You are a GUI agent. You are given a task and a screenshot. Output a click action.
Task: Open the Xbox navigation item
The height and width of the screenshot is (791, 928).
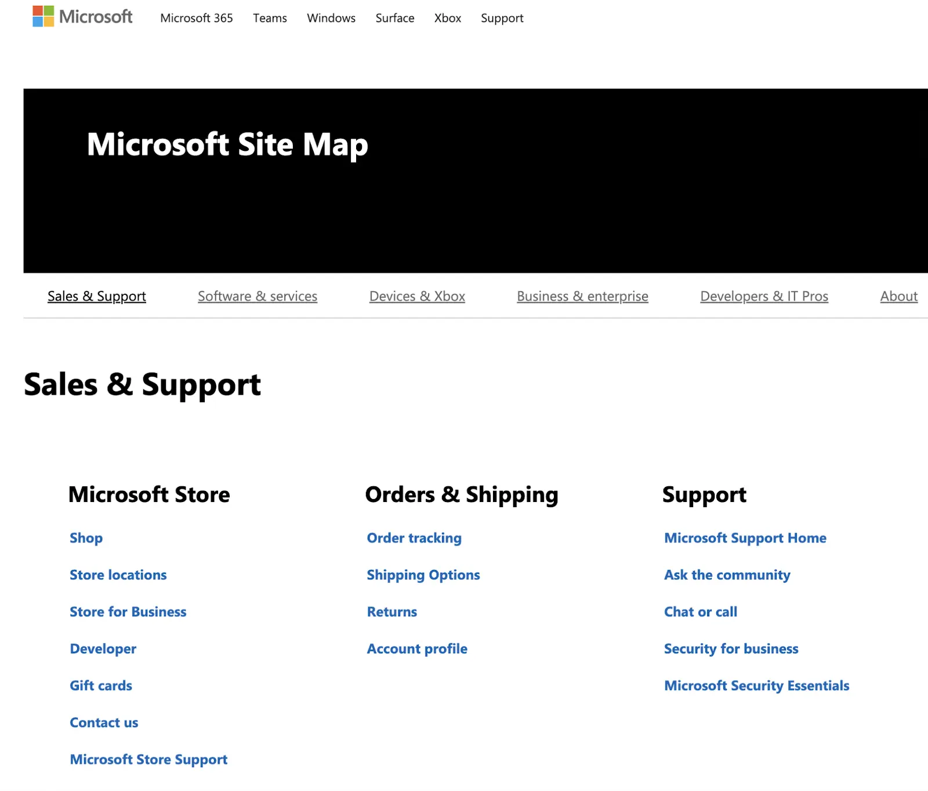tap(447, 18)
